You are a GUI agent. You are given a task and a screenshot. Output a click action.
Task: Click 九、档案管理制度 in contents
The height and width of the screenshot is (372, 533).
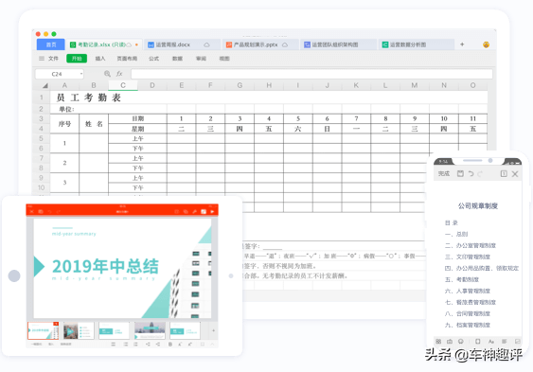[468, 325]
